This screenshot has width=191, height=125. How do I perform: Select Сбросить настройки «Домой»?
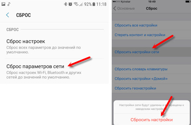[x=151, y=79]
